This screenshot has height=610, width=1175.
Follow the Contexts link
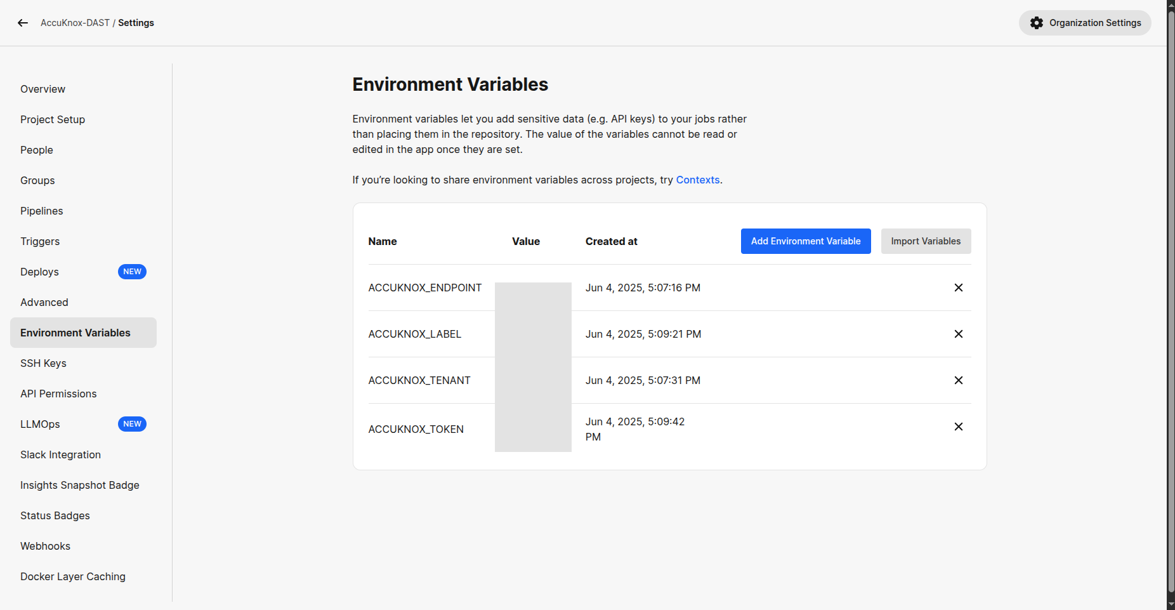coord(698,180)
